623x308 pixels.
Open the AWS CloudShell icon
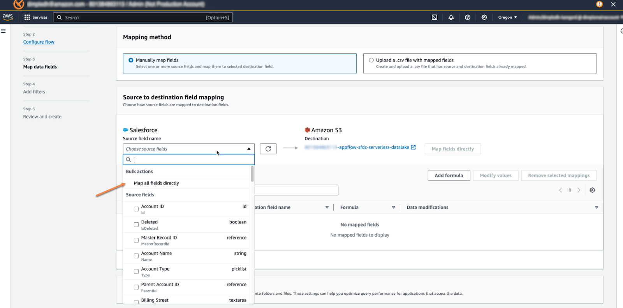tap(435, 17)
